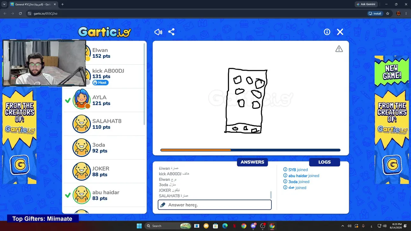Exit the room with the X icon

tap(340, 32)
